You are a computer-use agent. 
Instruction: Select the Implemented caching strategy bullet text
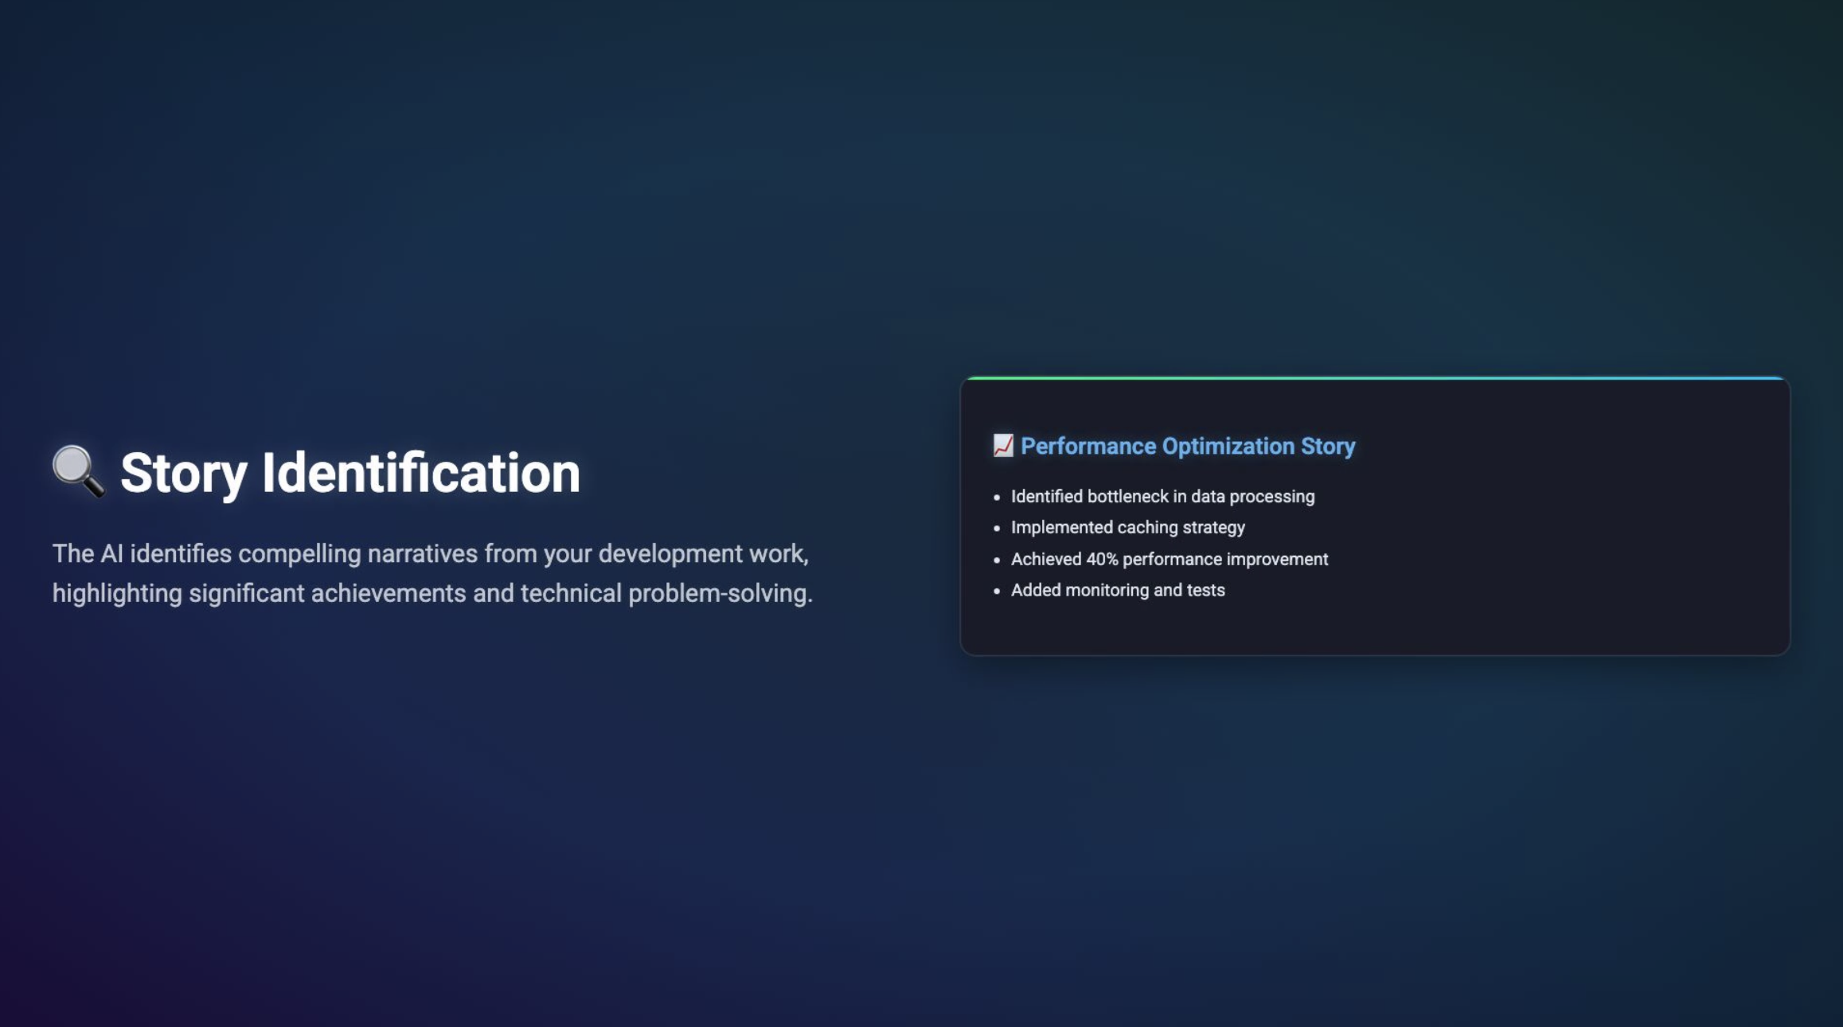[x=1127, y=528]
